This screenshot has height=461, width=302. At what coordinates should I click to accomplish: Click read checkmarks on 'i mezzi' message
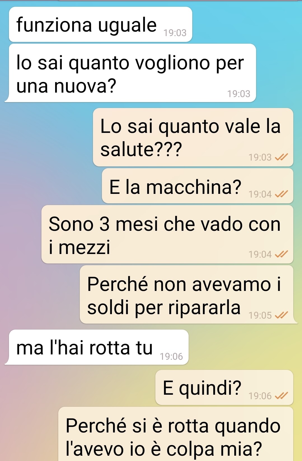(281, 254)
